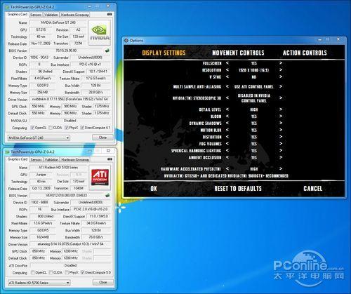Click the BIOS save chip icon in NVIDIA GPU-Z window
The height and width of the screenshot is (294, 351).
[x=107, y=51]
